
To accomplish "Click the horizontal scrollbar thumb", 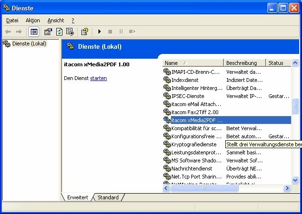I will (x=204, y=188).
